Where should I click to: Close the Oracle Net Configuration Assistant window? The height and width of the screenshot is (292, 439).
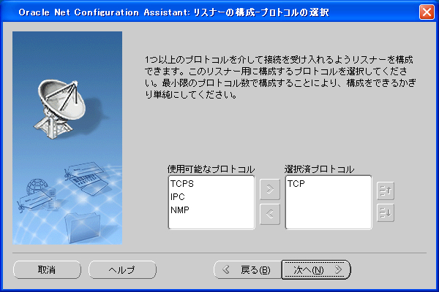click(426, 12)
